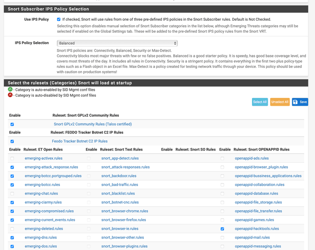View emerging-botcc.portgrouped.rules
This screenshot has width=315, height=250.
point(53,176)
